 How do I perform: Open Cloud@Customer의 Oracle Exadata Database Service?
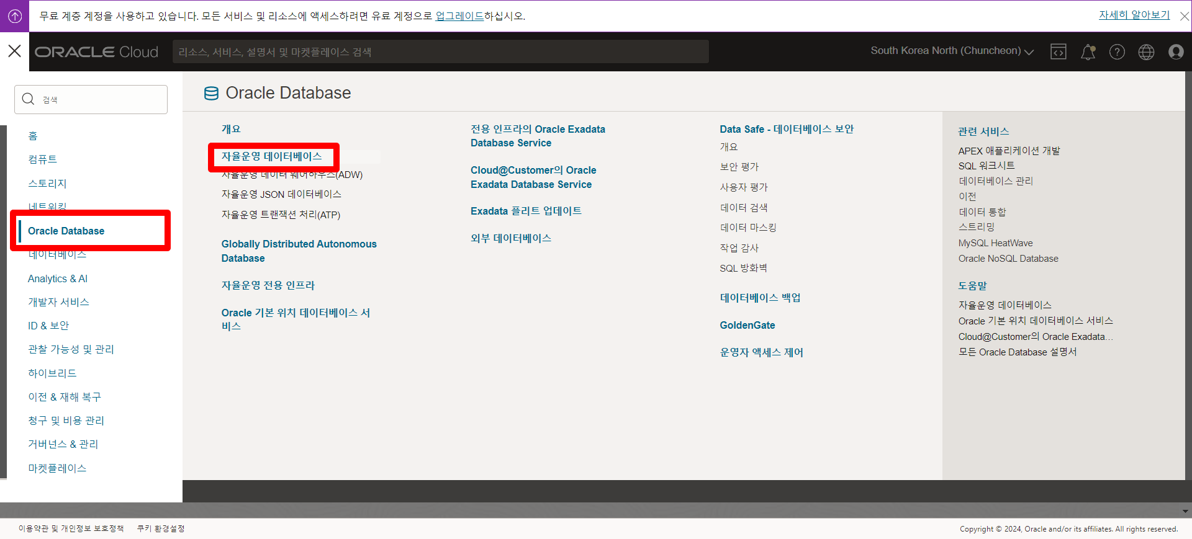533,177
